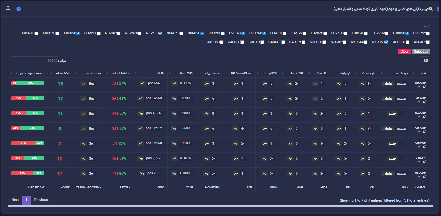This screenshot has width=441, height=216.
Task: Sort by the امتیاز روزانه score column
Action: pyautogui.click(x=63, y=73)
